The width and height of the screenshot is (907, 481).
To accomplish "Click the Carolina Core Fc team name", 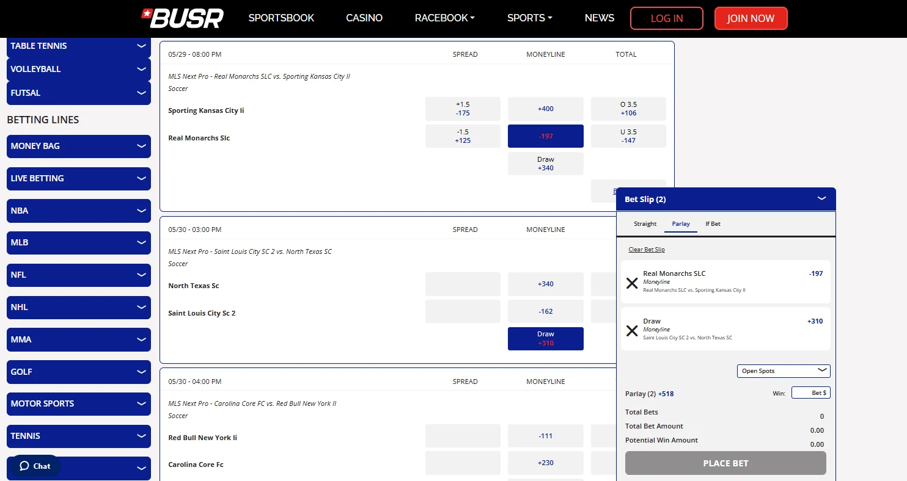I will pos(196,465).
